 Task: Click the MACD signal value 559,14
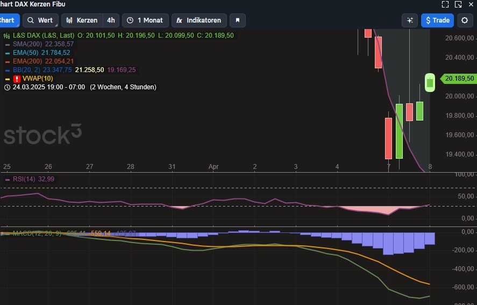(101, 233)
